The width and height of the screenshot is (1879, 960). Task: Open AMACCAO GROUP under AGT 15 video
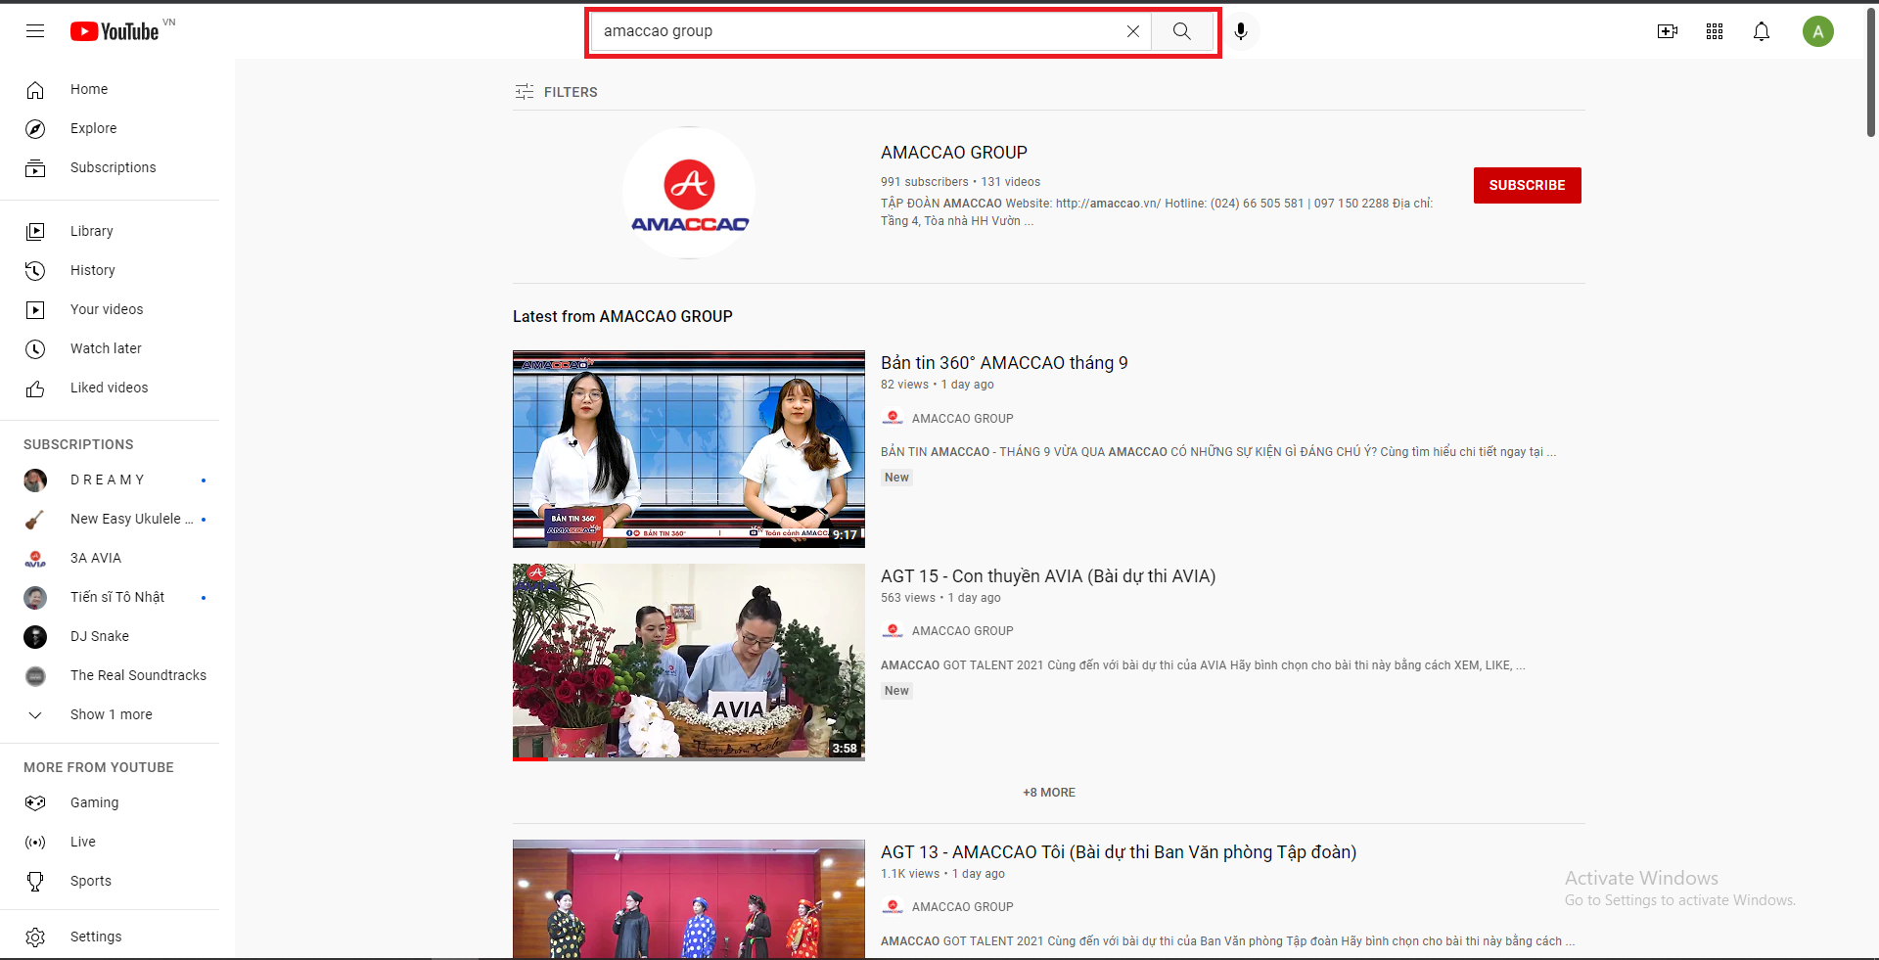962,631
